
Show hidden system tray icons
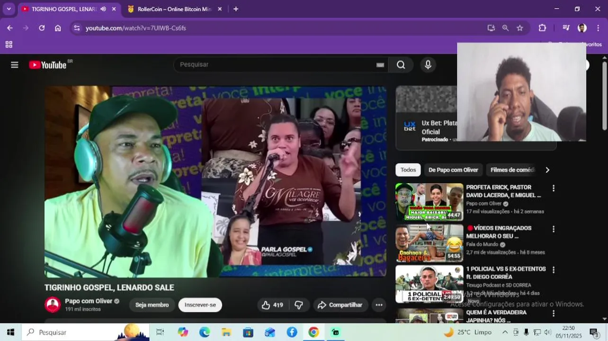point(505,332)
